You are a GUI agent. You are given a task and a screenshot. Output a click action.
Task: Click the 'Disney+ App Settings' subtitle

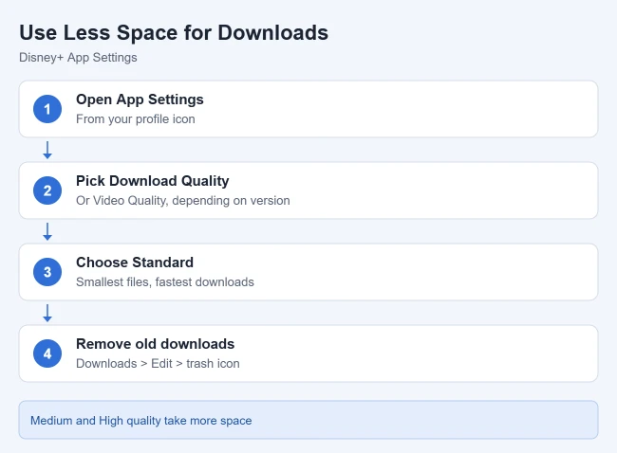(78, 58)
